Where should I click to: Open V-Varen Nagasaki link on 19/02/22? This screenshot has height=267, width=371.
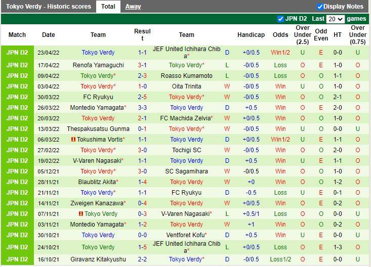[98, 161]
